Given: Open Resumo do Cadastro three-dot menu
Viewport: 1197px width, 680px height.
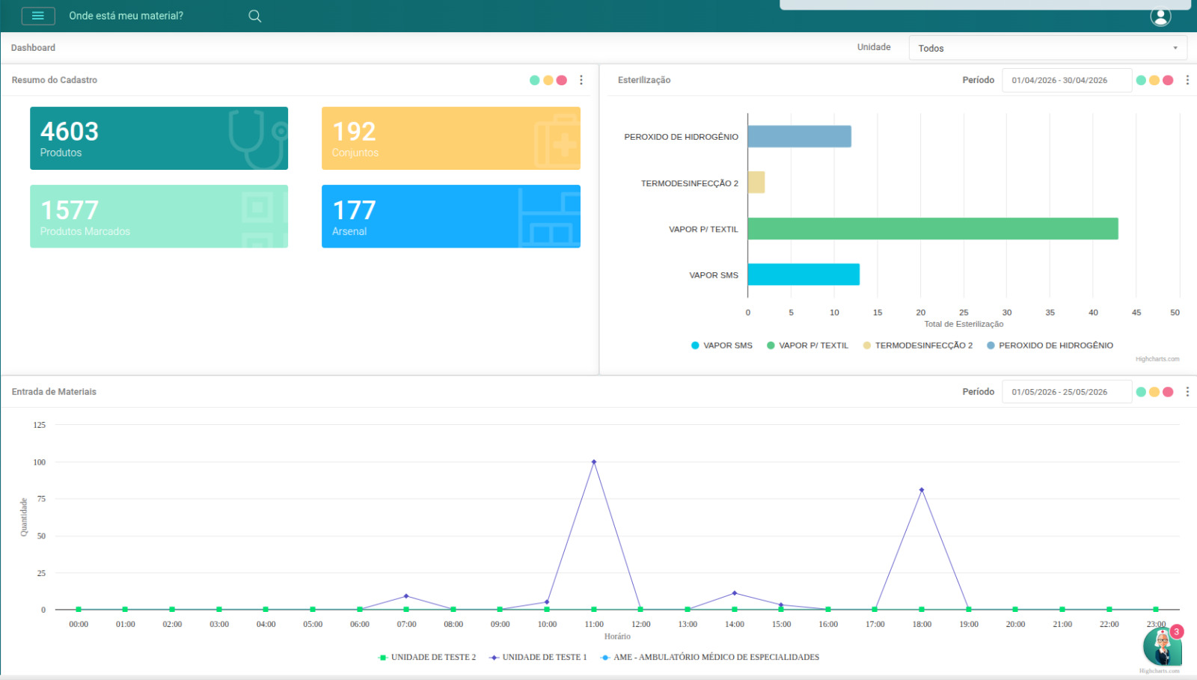Looking at the screenshot, I should 581,80.
